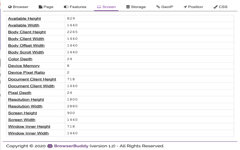Click the Available Height label
This screenshot has height=150, width=240.
[24, 18]
